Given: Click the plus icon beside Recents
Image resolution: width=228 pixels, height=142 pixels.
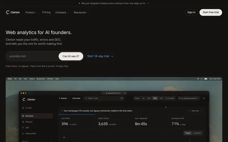Looking at the screenshot, I should (51, 141).
